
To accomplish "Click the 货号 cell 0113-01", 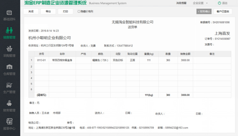I will (x=41, y=60).
